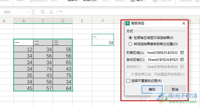200x106 pixels.
Task: Click criteria cell 34 in column F
Action: pyautogui.click(x=103, y=42)
